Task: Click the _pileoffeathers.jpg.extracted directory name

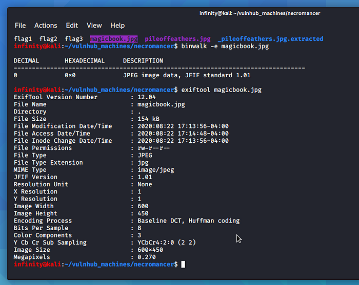Action: coord(270,39)
